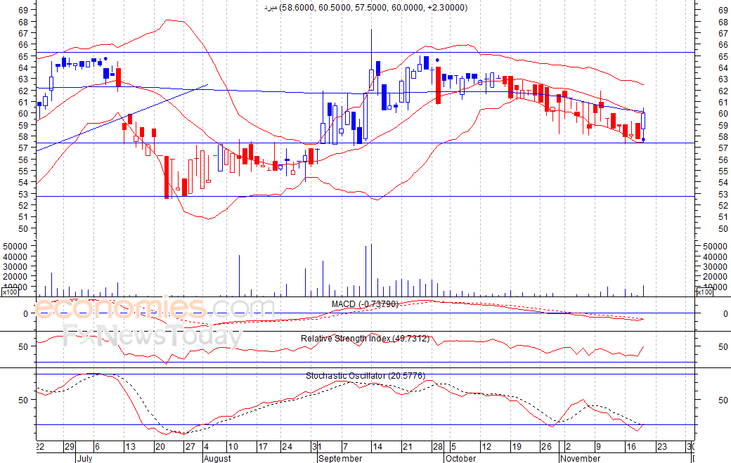Select the Relative Strength Index (49.7312) label
The width and height of the screenshot is (731, 463).
[365, 339]
